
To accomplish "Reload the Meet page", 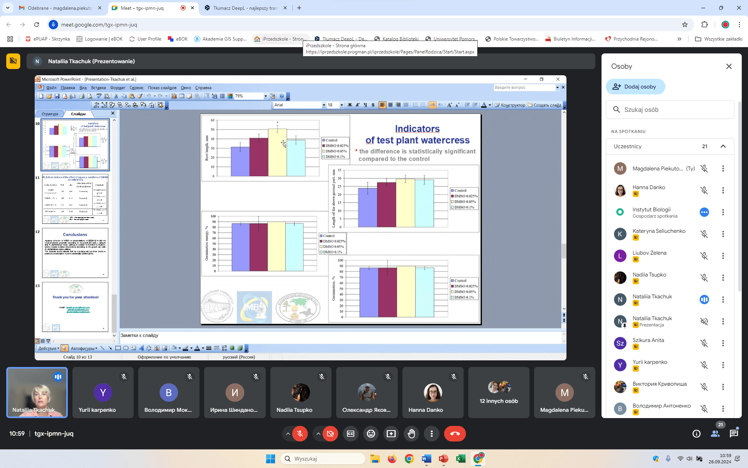I will 37,25.
